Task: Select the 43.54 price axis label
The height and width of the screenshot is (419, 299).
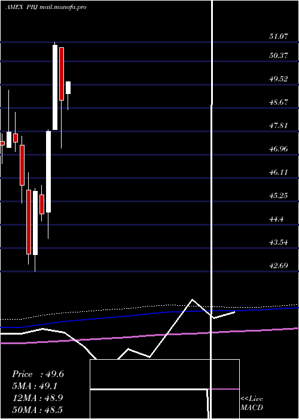Action: point(279,242)
